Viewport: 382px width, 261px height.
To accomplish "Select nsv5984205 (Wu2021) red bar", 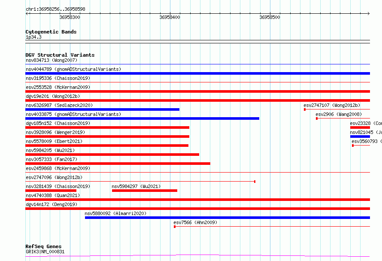I will tap(112, 155).
